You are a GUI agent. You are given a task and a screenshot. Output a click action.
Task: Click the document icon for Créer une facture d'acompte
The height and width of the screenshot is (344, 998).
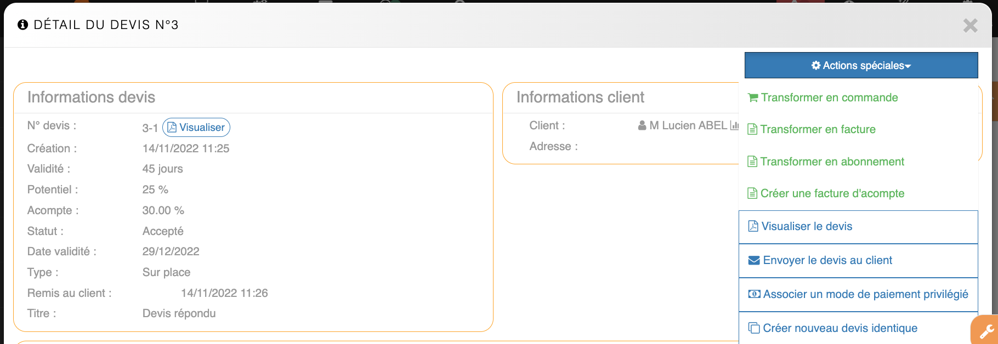(x=753, y=193)
